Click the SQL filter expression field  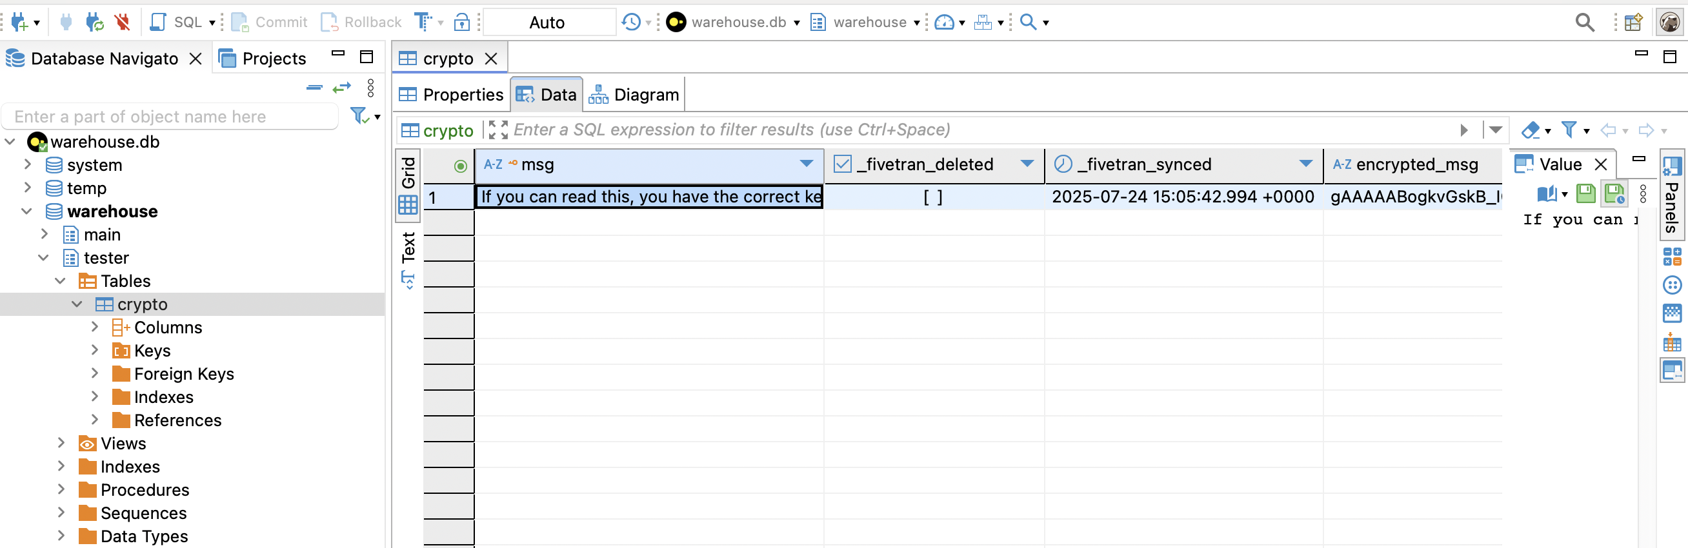point(983,130)
